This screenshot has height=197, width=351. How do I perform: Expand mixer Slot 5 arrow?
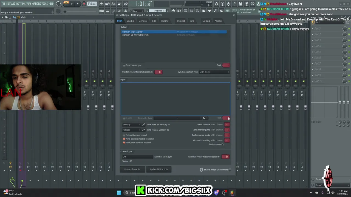point(313,52)
